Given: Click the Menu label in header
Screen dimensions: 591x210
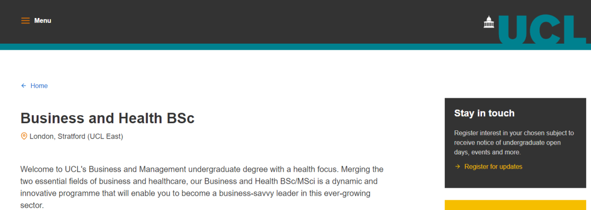Looking at the screenshot, I should pyautogui.click(x=43, y=21).
